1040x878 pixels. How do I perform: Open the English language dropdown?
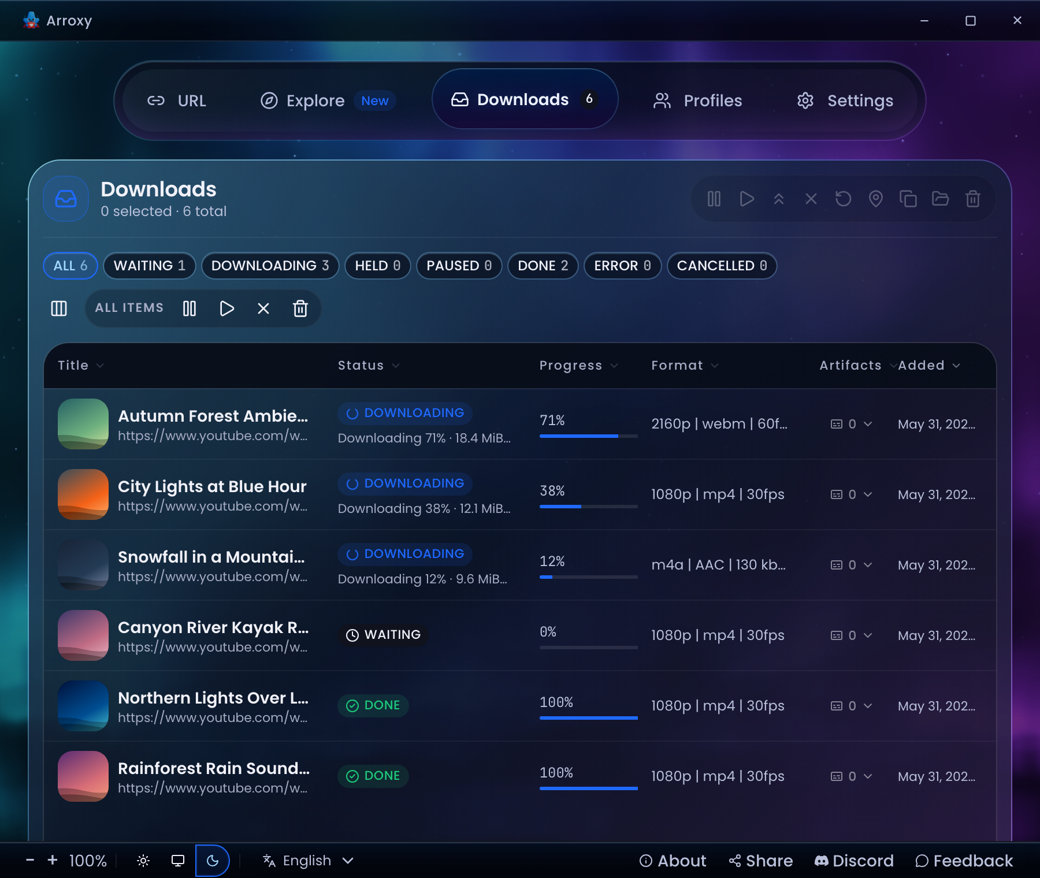coord(308,861)
